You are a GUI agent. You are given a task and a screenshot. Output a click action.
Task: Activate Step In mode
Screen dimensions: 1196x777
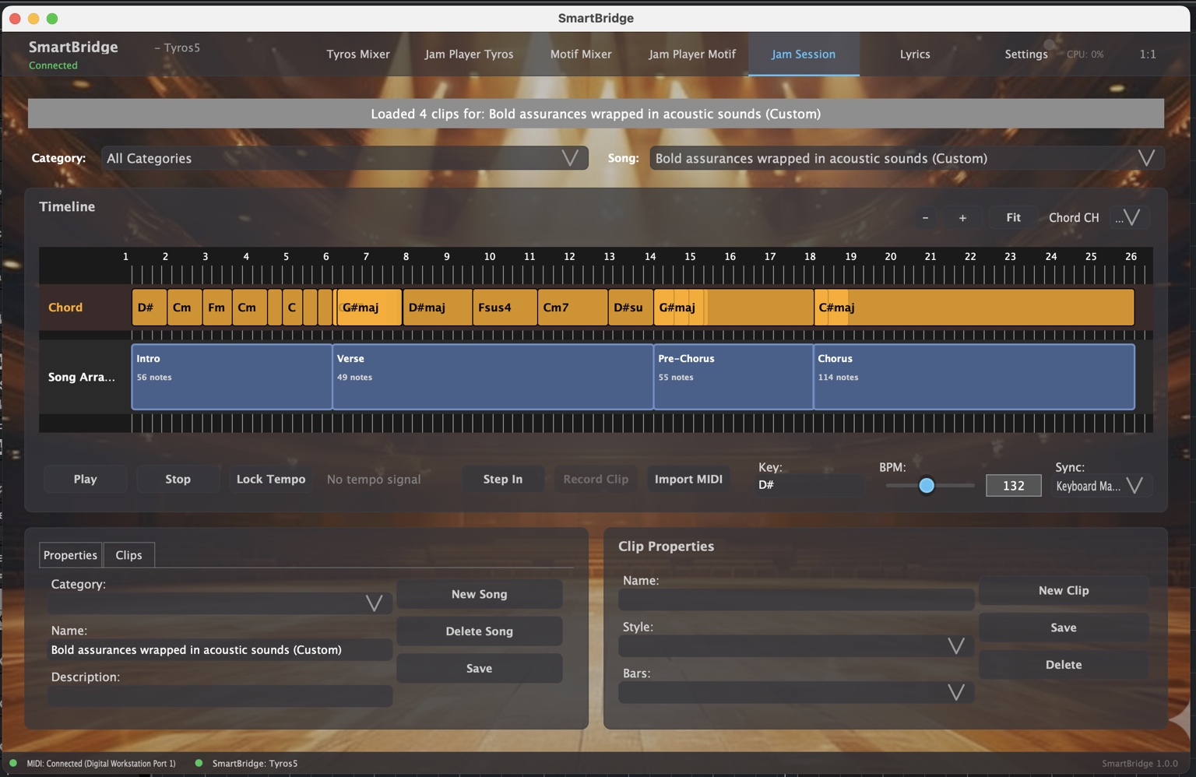503,479
